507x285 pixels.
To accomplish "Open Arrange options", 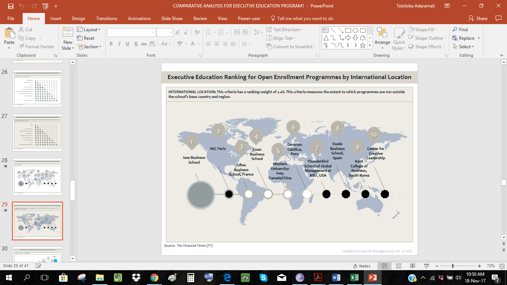I will [382, 39].
